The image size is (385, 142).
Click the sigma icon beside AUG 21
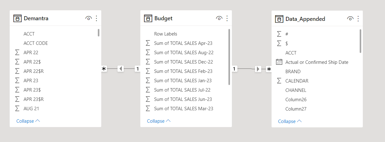click(17, 108)
